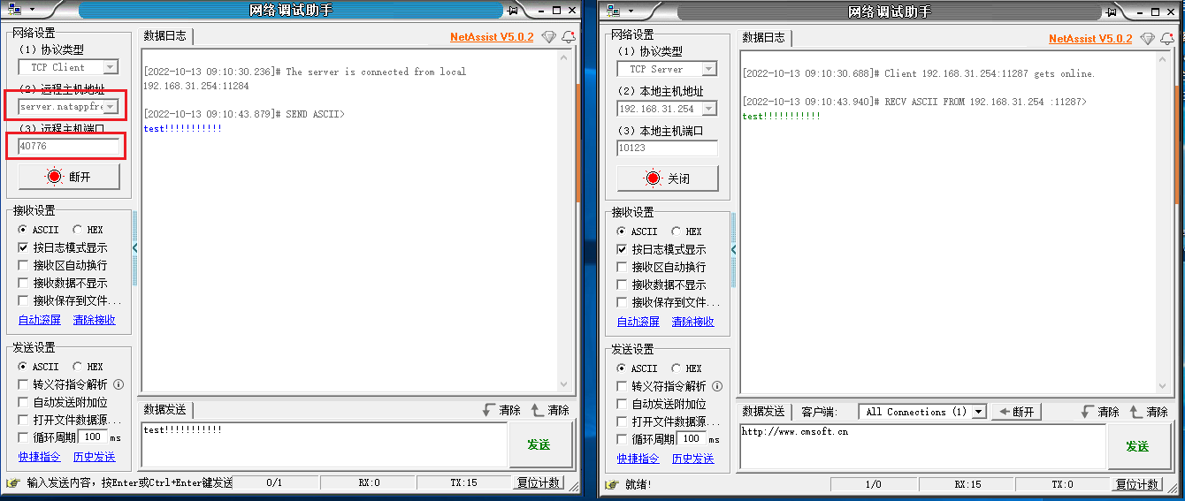1185x501 pixels.
Task: Switch to 数据日志 tab in client window
Action: (x=165, y=36)
